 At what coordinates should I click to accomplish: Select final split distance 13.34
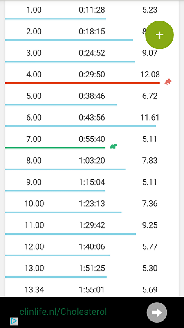[x=34, y=290]
